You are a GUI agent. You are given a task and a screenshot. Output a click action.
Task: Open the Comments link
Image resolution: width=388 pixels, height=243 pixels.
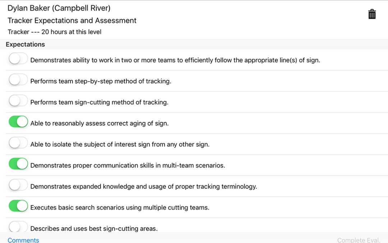[23, 240]
